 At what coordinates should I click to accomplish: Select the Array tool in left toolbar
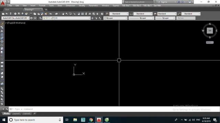click(x=2, y=38)
